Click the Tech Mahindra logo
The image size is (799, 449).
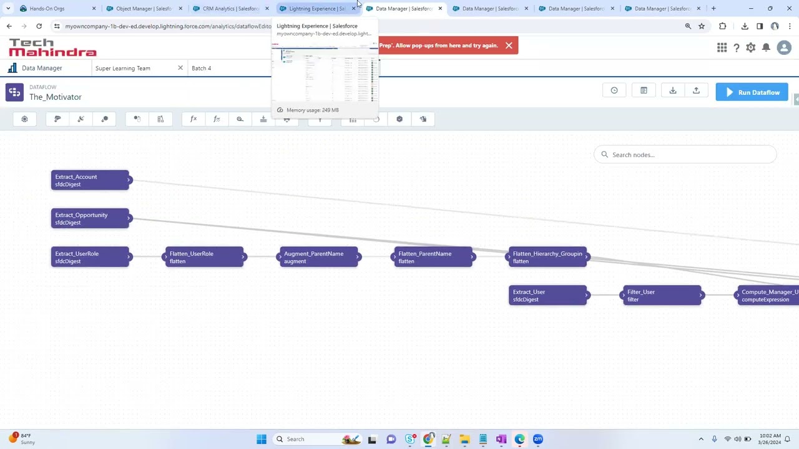(x=52, y=47)
